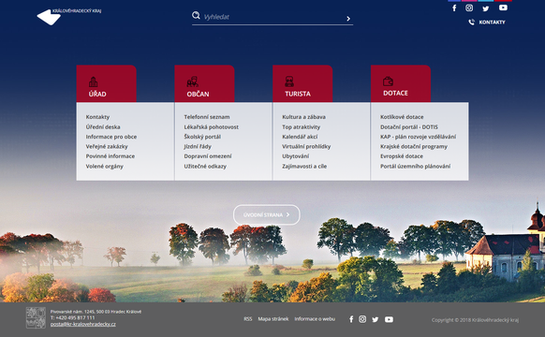Open the KONTAKTY link with phone icon

(x=487, y=22)
